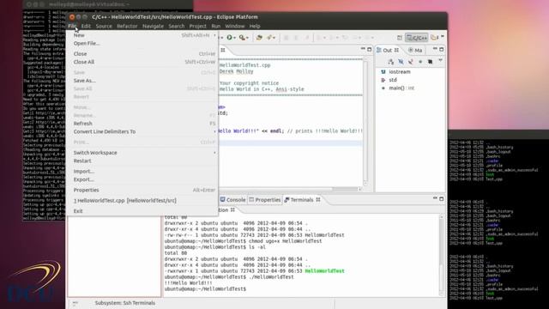Expand the Switch Workspace submenu
Viewport: 549px width, 309px height.
(142, 153)
